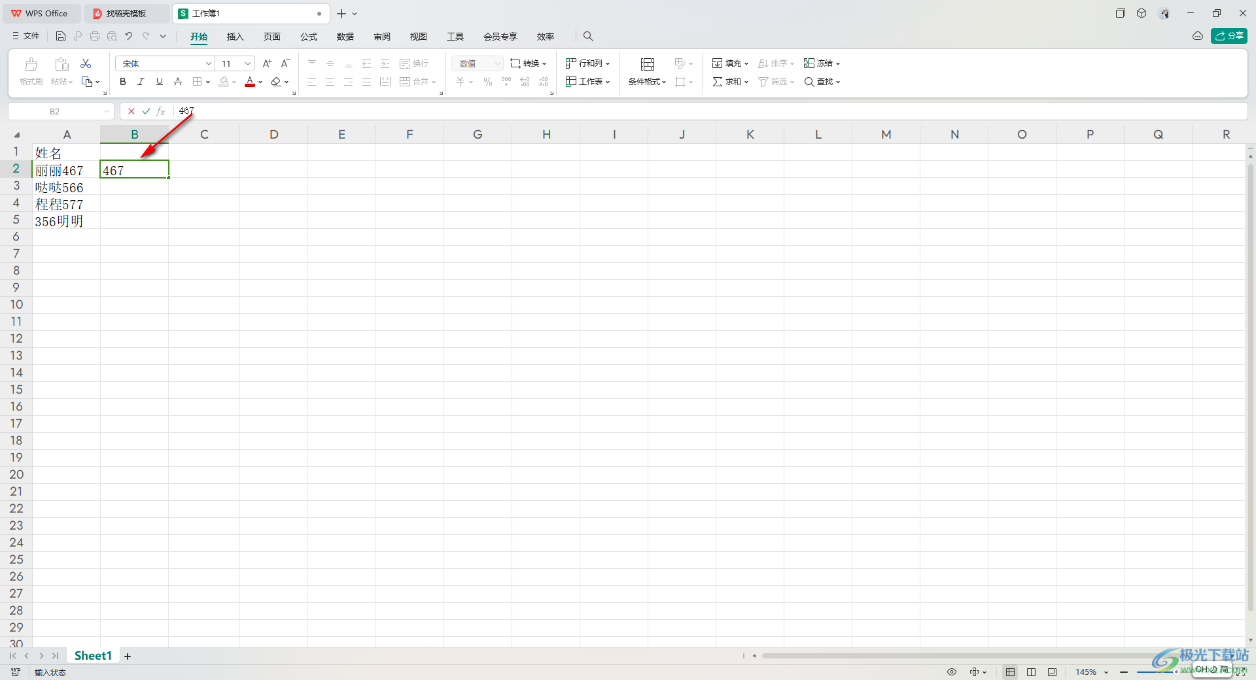Toggle Bold formatting
1256x680 pixels.
pyautogui.click(x=123, y=82)
